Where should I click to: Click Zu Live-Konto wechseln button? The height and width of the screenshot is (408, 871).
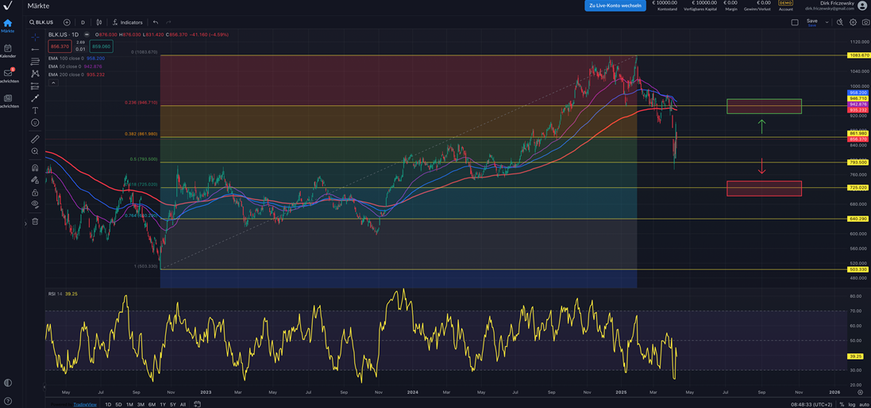(615, 6)
